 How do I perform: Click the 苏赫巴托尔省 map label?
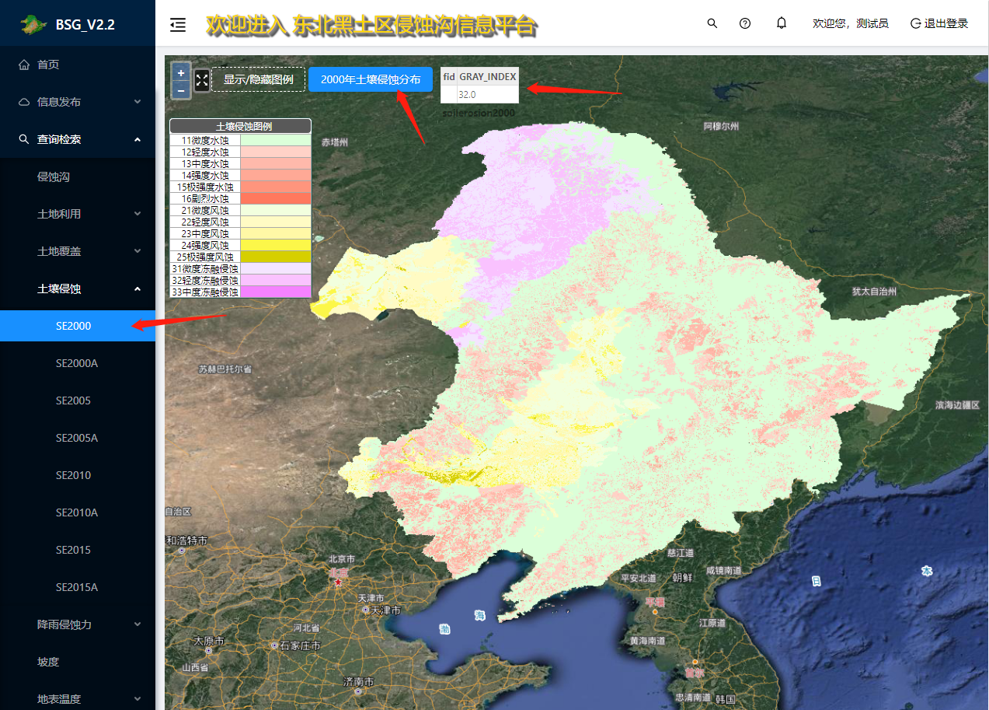225,369
